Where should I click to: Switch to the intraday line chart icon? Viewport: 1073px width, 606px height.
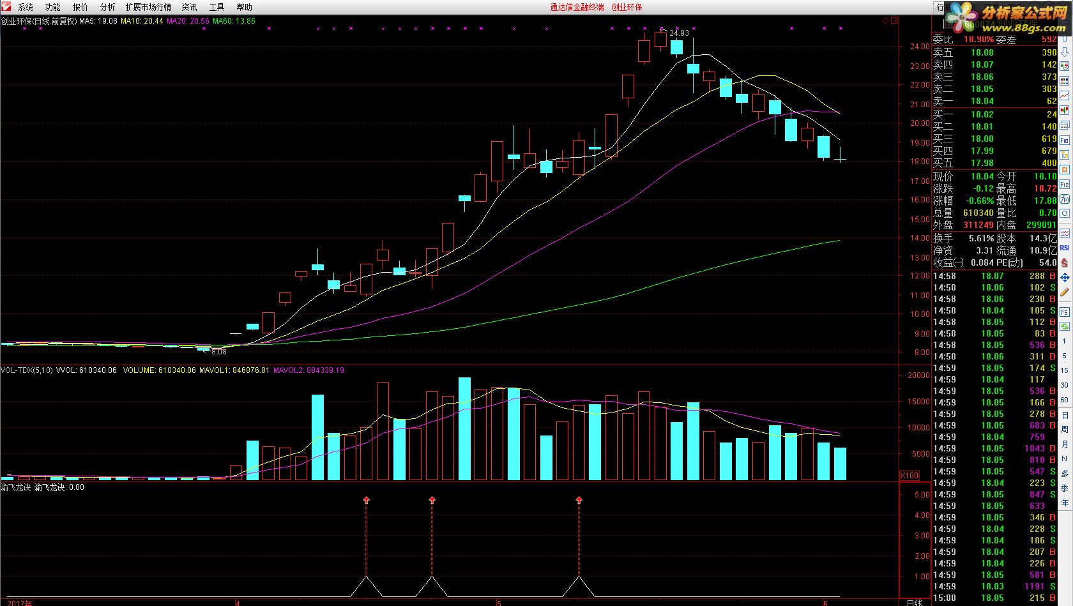click(x=1065, y=95)
